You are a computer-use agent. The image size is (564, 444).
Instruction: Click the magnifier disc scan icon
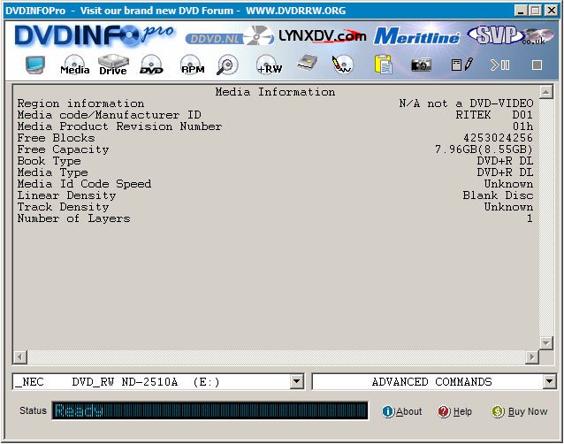coord(227,65)
